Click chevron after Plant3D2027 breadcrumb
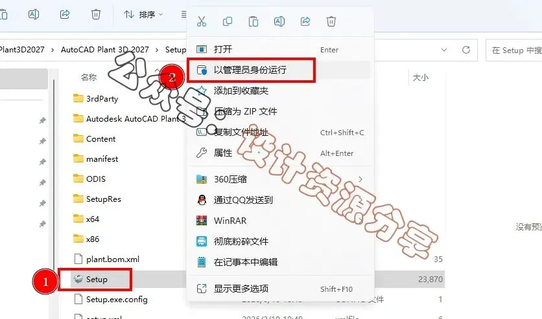542x319 pixels. [x=53, y=50]
